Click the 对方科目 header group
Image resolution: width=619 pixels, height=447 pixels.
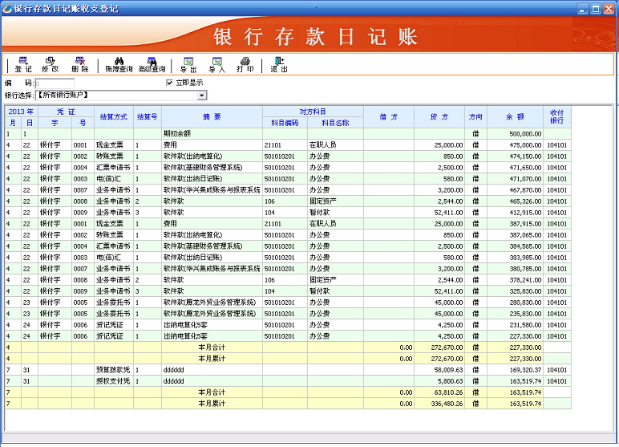(313, 112)
